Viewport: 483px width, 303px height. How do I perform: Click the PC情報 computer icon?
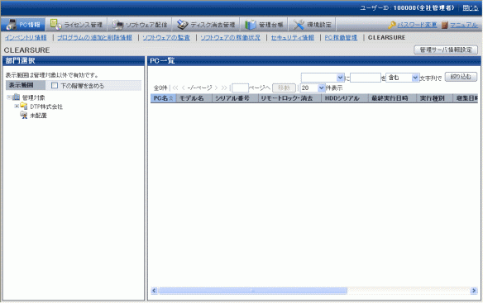tap(12, 25)
